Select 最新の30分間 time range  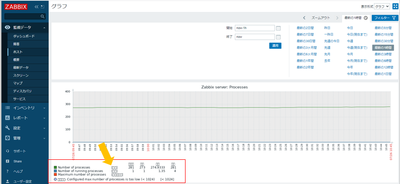384,41
